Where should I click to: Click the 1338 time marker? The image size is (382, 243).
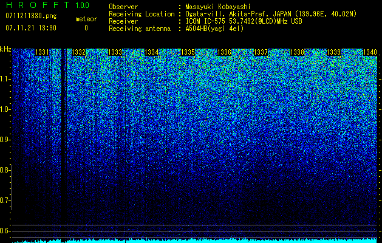[297, 52]
